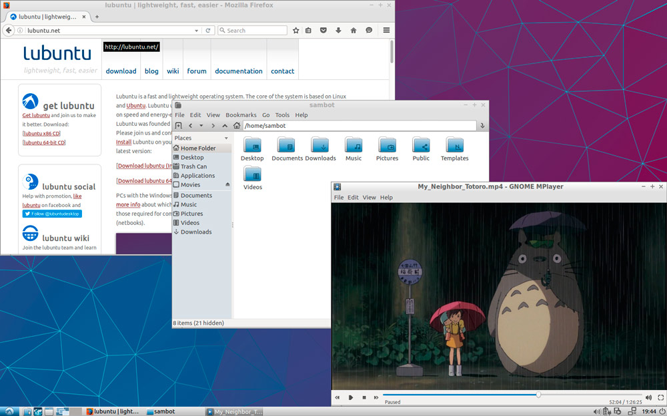
Task: Open the File menu in the file manager
Action: (x=179, y=115)
